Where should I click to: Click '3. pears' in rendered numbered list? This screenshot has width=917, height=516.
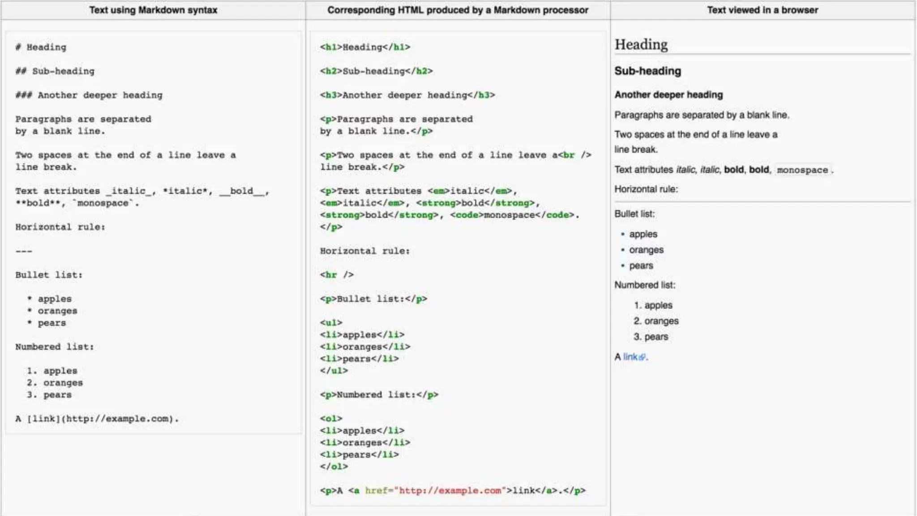pos(651,337)
